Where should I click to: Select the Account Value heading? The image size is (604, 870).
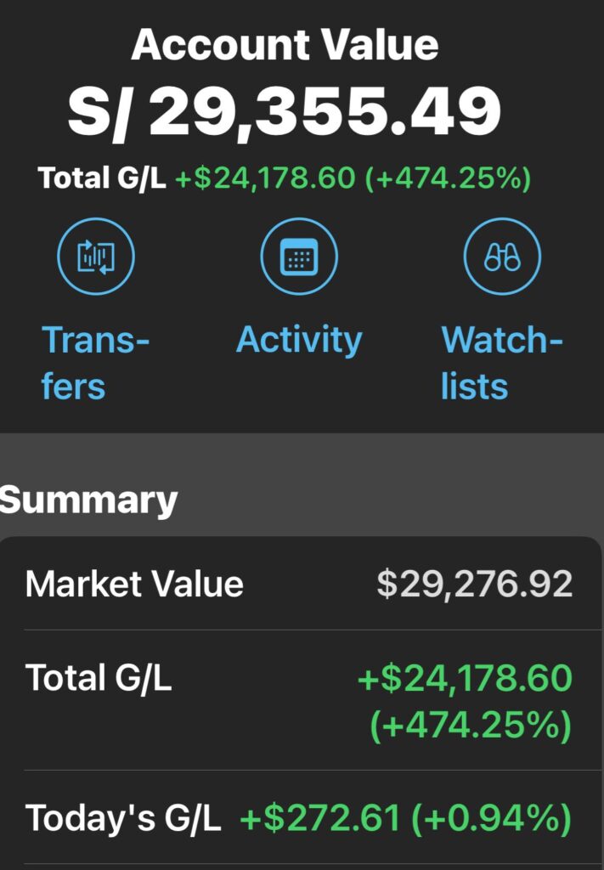click(285, 44)
